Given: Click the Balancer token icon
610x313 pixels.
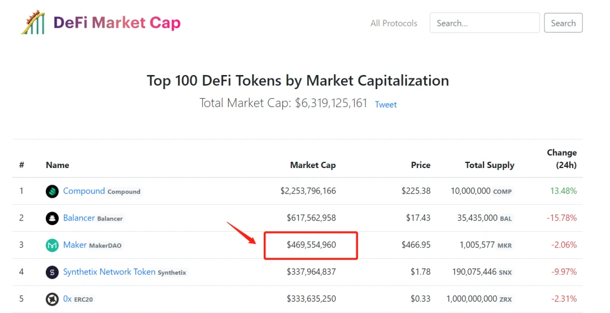Looking at the screenshot, I should pyautogui.click(x=52, y=218).
